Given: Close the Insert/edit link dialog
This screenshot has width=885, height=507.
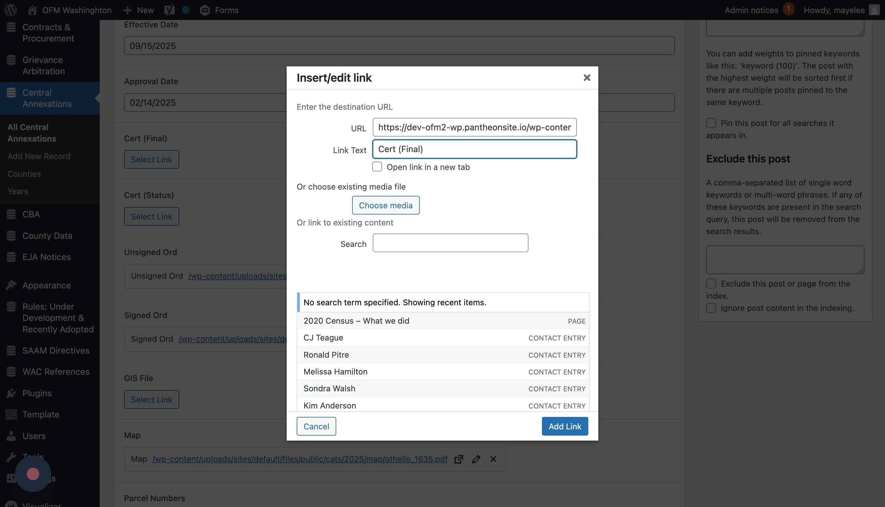Looking at the screenshot, I should [x=587, y=78].
